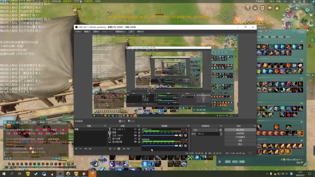Open the 淡出 transition dropdown

coord(205,130)
